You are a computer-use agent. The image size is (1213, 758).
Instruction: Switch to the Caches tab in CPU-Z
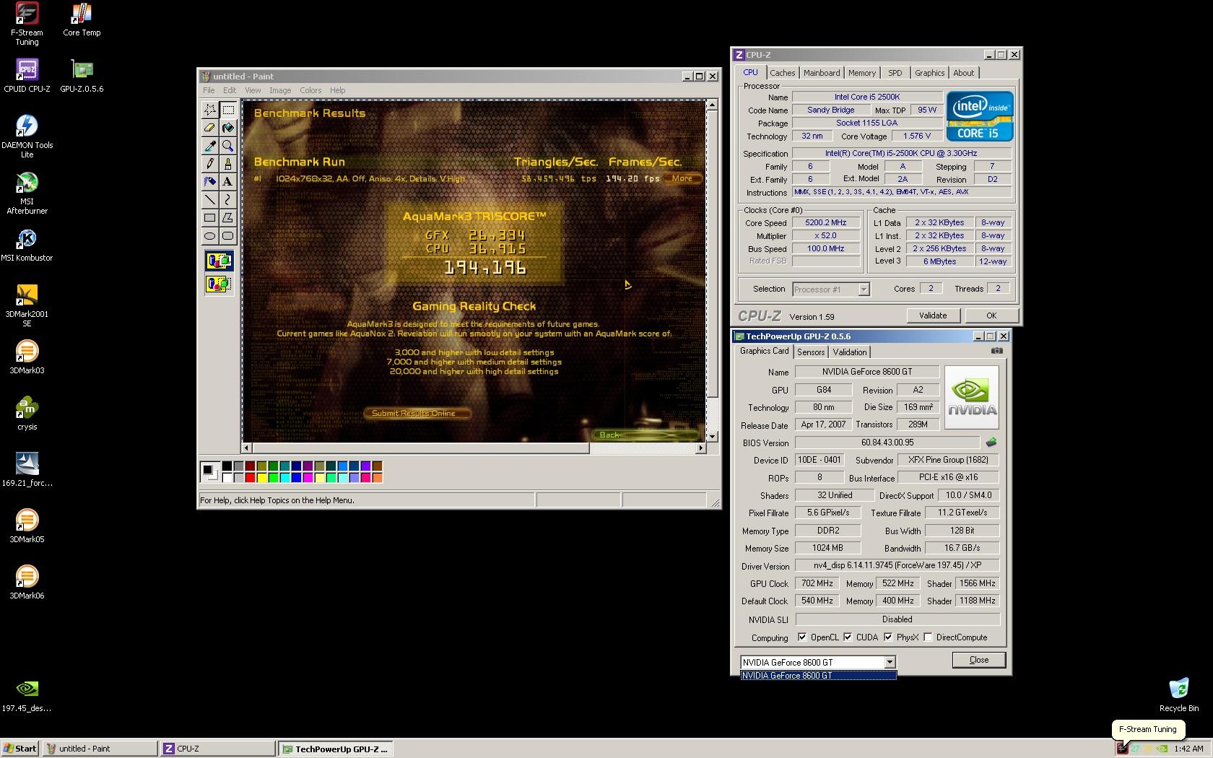(x=782, y=73)
